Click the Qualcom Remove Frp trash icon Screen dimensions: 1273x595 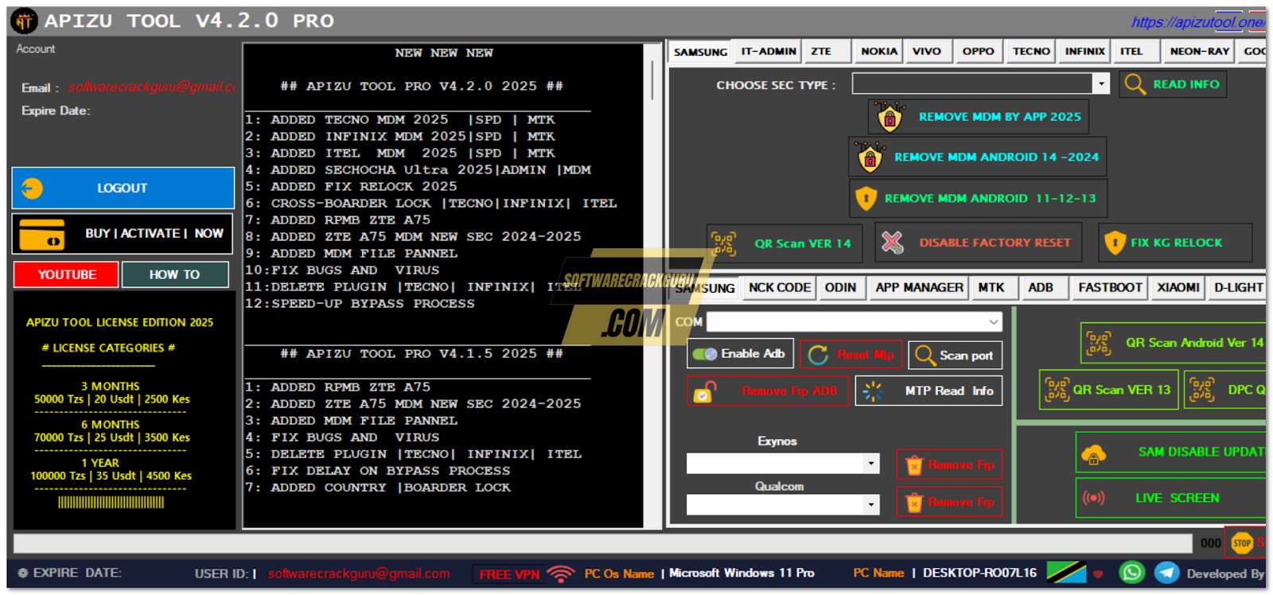click(x=914, y=503)
